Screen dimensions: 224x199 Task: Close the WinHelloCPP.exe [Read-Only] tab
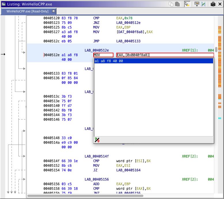[x=54, y=11]
